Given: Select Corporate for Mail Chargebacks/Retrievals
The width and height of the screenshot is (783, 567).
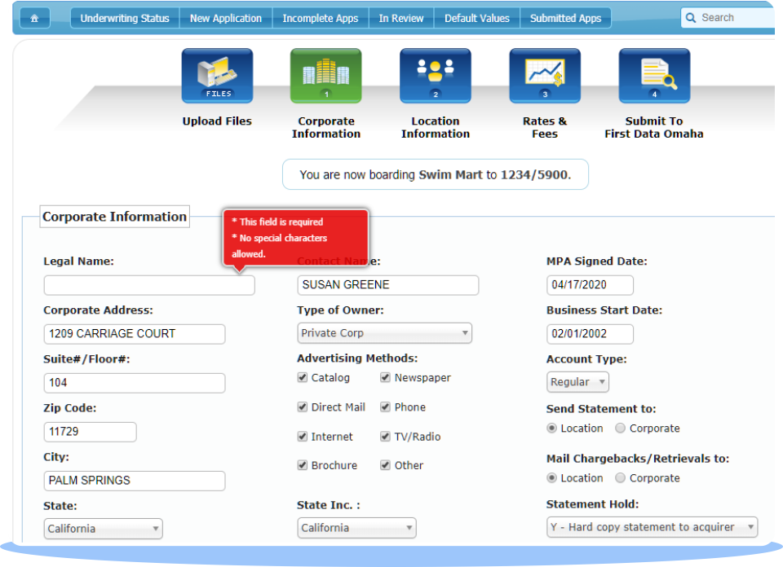Looking at the screenshot, I should (x=620, y=477).
